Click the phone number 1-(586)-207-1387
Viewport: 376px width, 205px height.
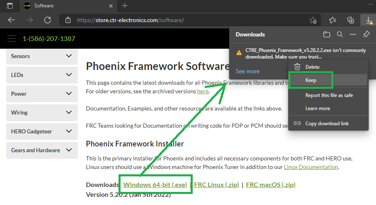49,38
